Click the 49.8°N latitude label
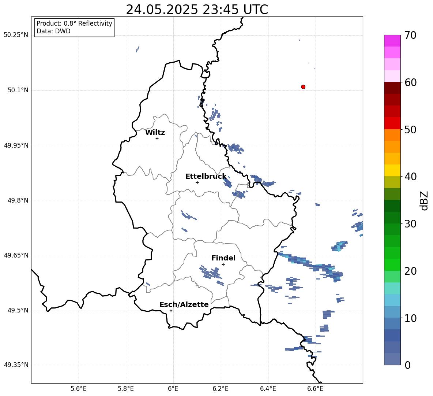This screenshot has width=433, height=396. 18,200
